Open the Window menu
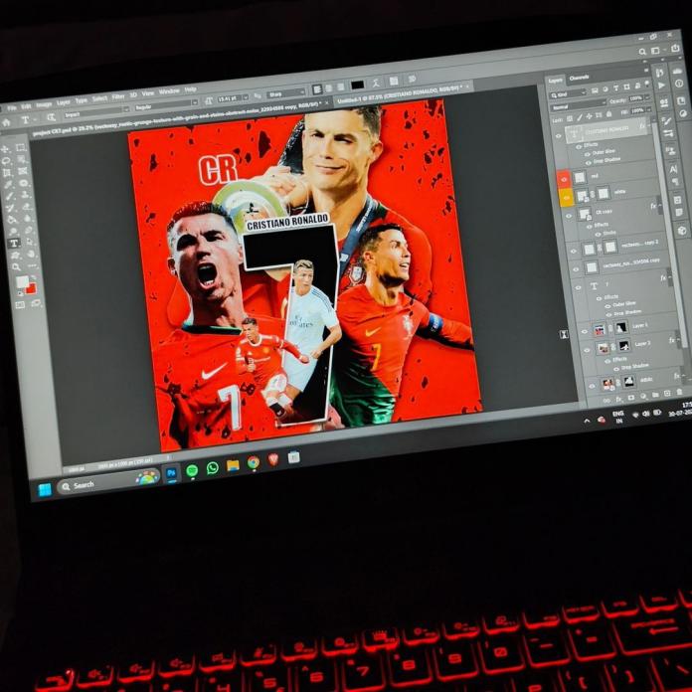This screenshot has width=692, height=692. (169, 91)
